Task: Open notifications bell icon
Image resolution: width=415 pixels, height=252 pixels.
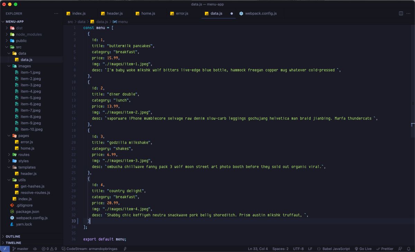Action: tap(408, 249)
